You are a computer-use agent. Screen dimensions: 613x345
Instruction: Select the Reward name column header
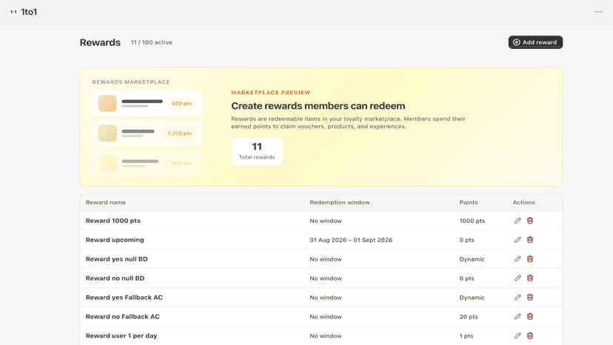pyautogui.click(x=106, y=202)
